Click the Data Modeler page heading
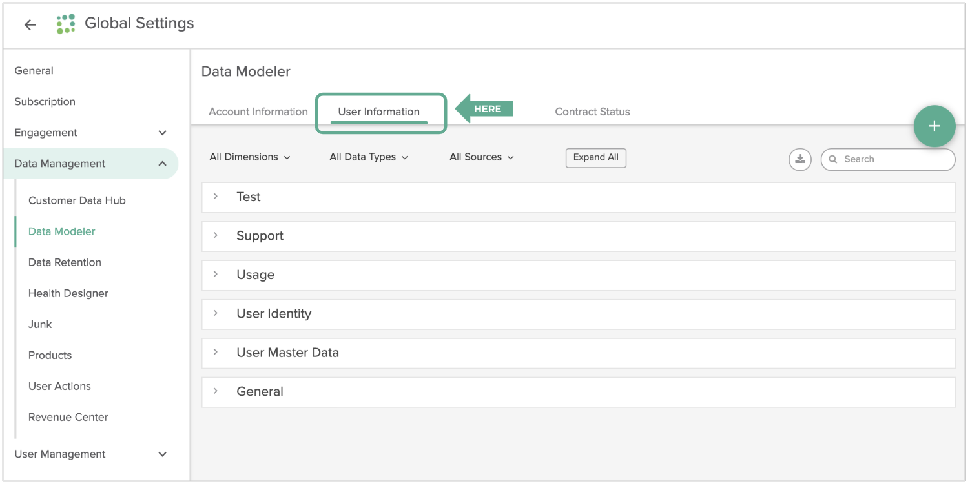The width and height of the screenshot is (970, 486). click(246, 72)
